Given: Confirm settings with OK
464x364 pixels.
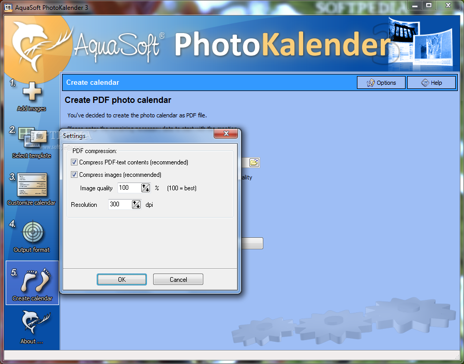Looking at the screenshot, I should (x=122, y=279).
